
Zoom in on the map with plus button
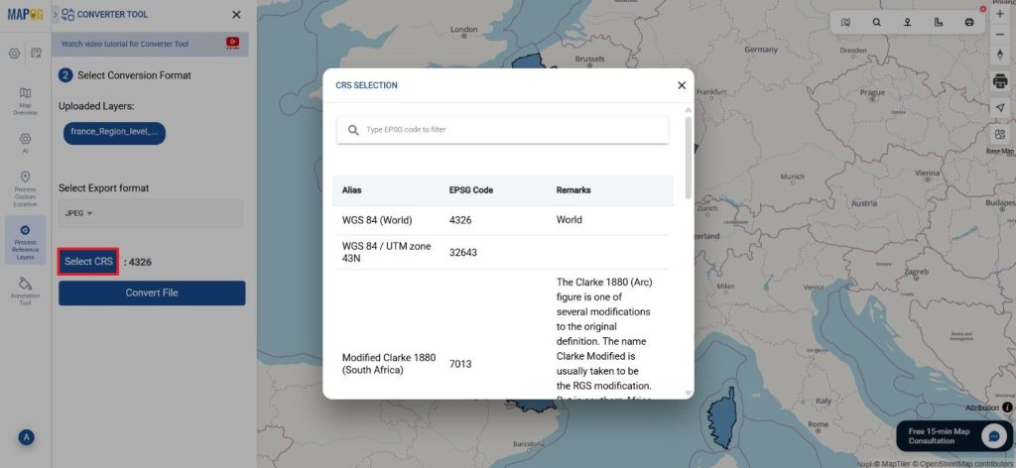(999, 15)
